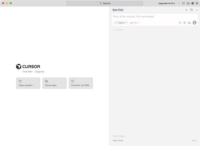The width and height of the screenshot is (200, 146).
Task: Collapse the Past Chats section
Action: 120,136
